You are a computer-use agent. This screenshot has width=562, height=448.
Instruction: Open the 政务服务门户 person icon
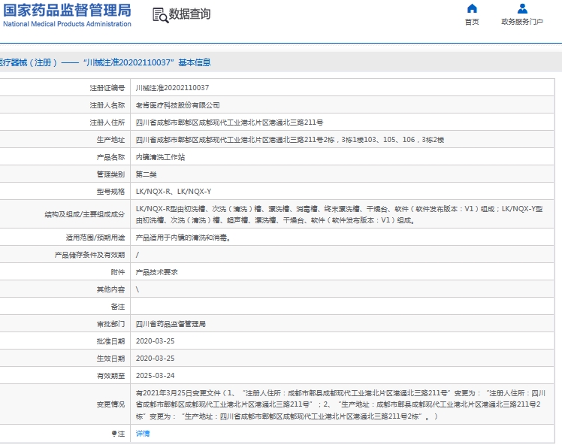522,8
